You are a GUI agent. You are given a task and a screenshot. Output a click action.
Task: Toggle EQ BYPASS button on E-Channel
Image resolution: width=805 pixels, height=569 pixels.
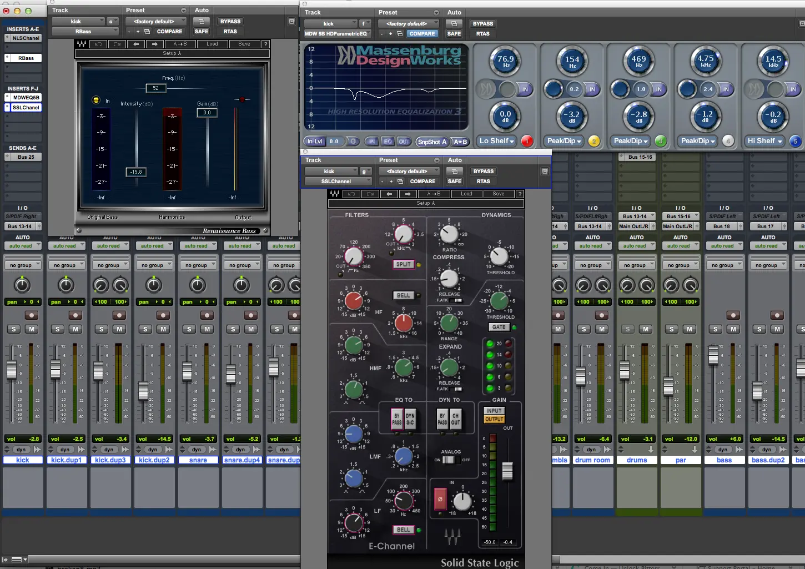[397, 419]
